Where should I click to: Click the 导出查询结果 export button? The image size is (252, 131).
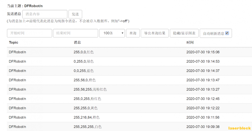click(155, 33)
